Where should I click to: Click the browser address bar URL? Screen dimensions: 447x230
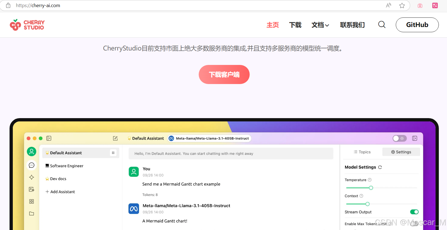[x=38, y=5]
